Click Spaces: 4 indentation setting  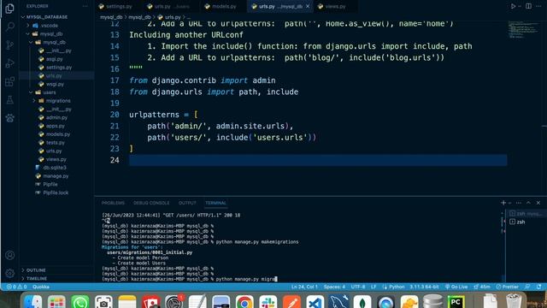[x=334, y=287]
